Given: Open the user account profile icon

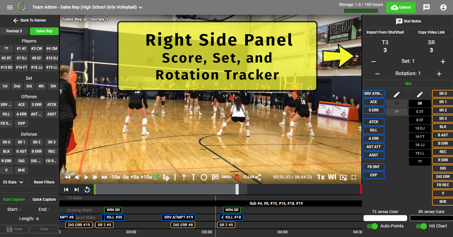Looking at the screenshot, I should pos(443,7).
